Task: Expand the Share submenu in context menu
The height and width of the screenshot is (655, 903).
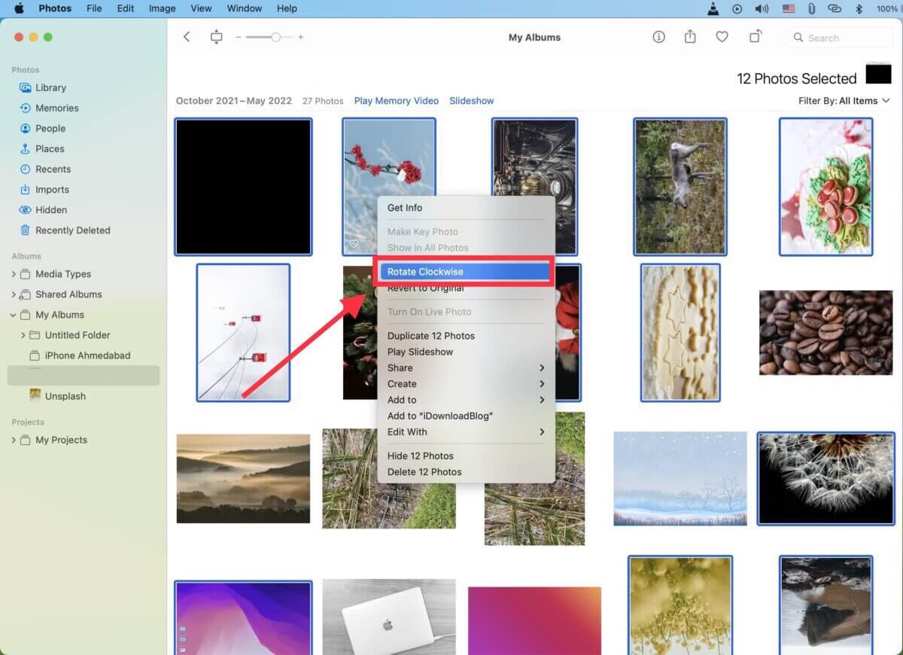Action: pos(541,368)
